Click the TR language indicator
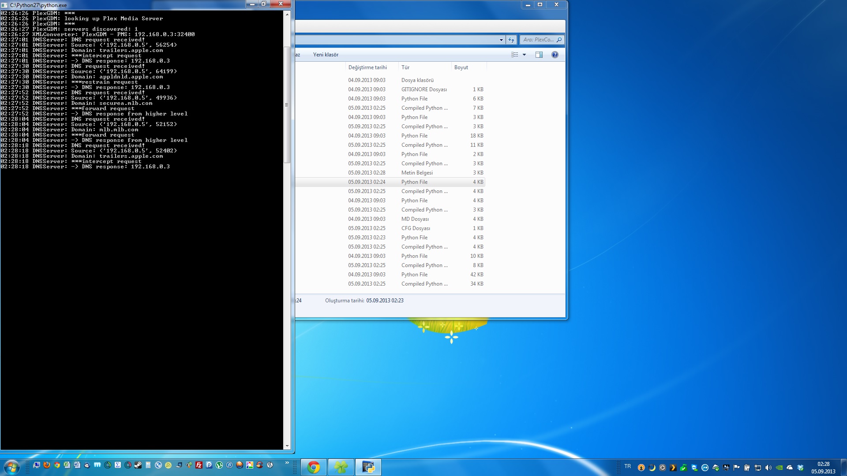The height and width of the screenshot is (476, 847). coord(628,466)
